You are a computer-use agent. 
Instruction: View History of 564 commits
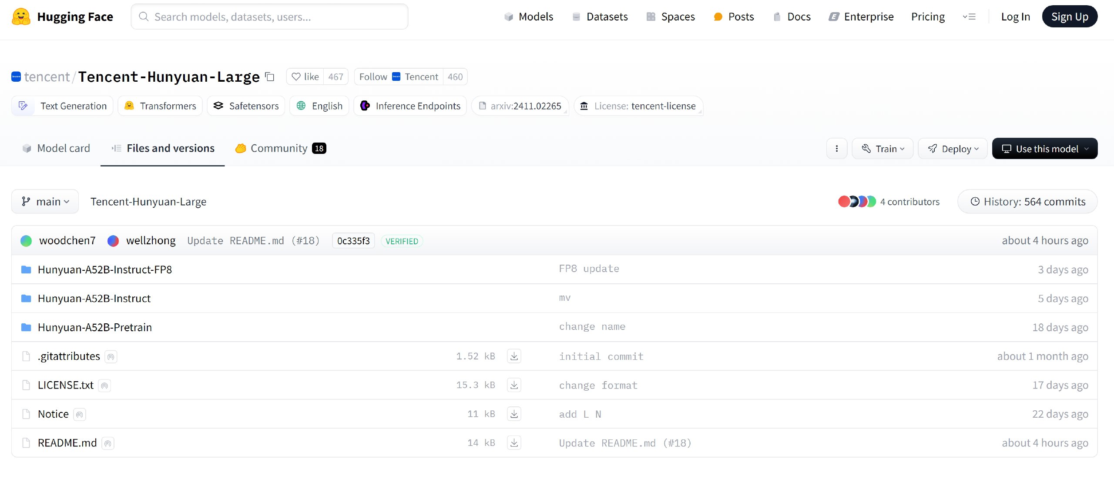tap(1027, 202)
